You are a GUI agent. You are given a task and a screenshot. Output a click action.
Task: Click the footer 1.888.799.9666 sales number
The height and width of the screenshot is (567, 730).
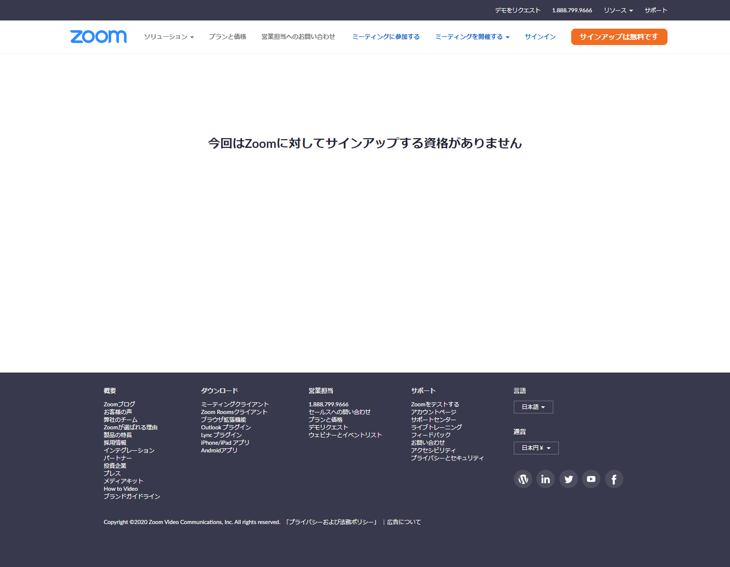tap(328, 404)
